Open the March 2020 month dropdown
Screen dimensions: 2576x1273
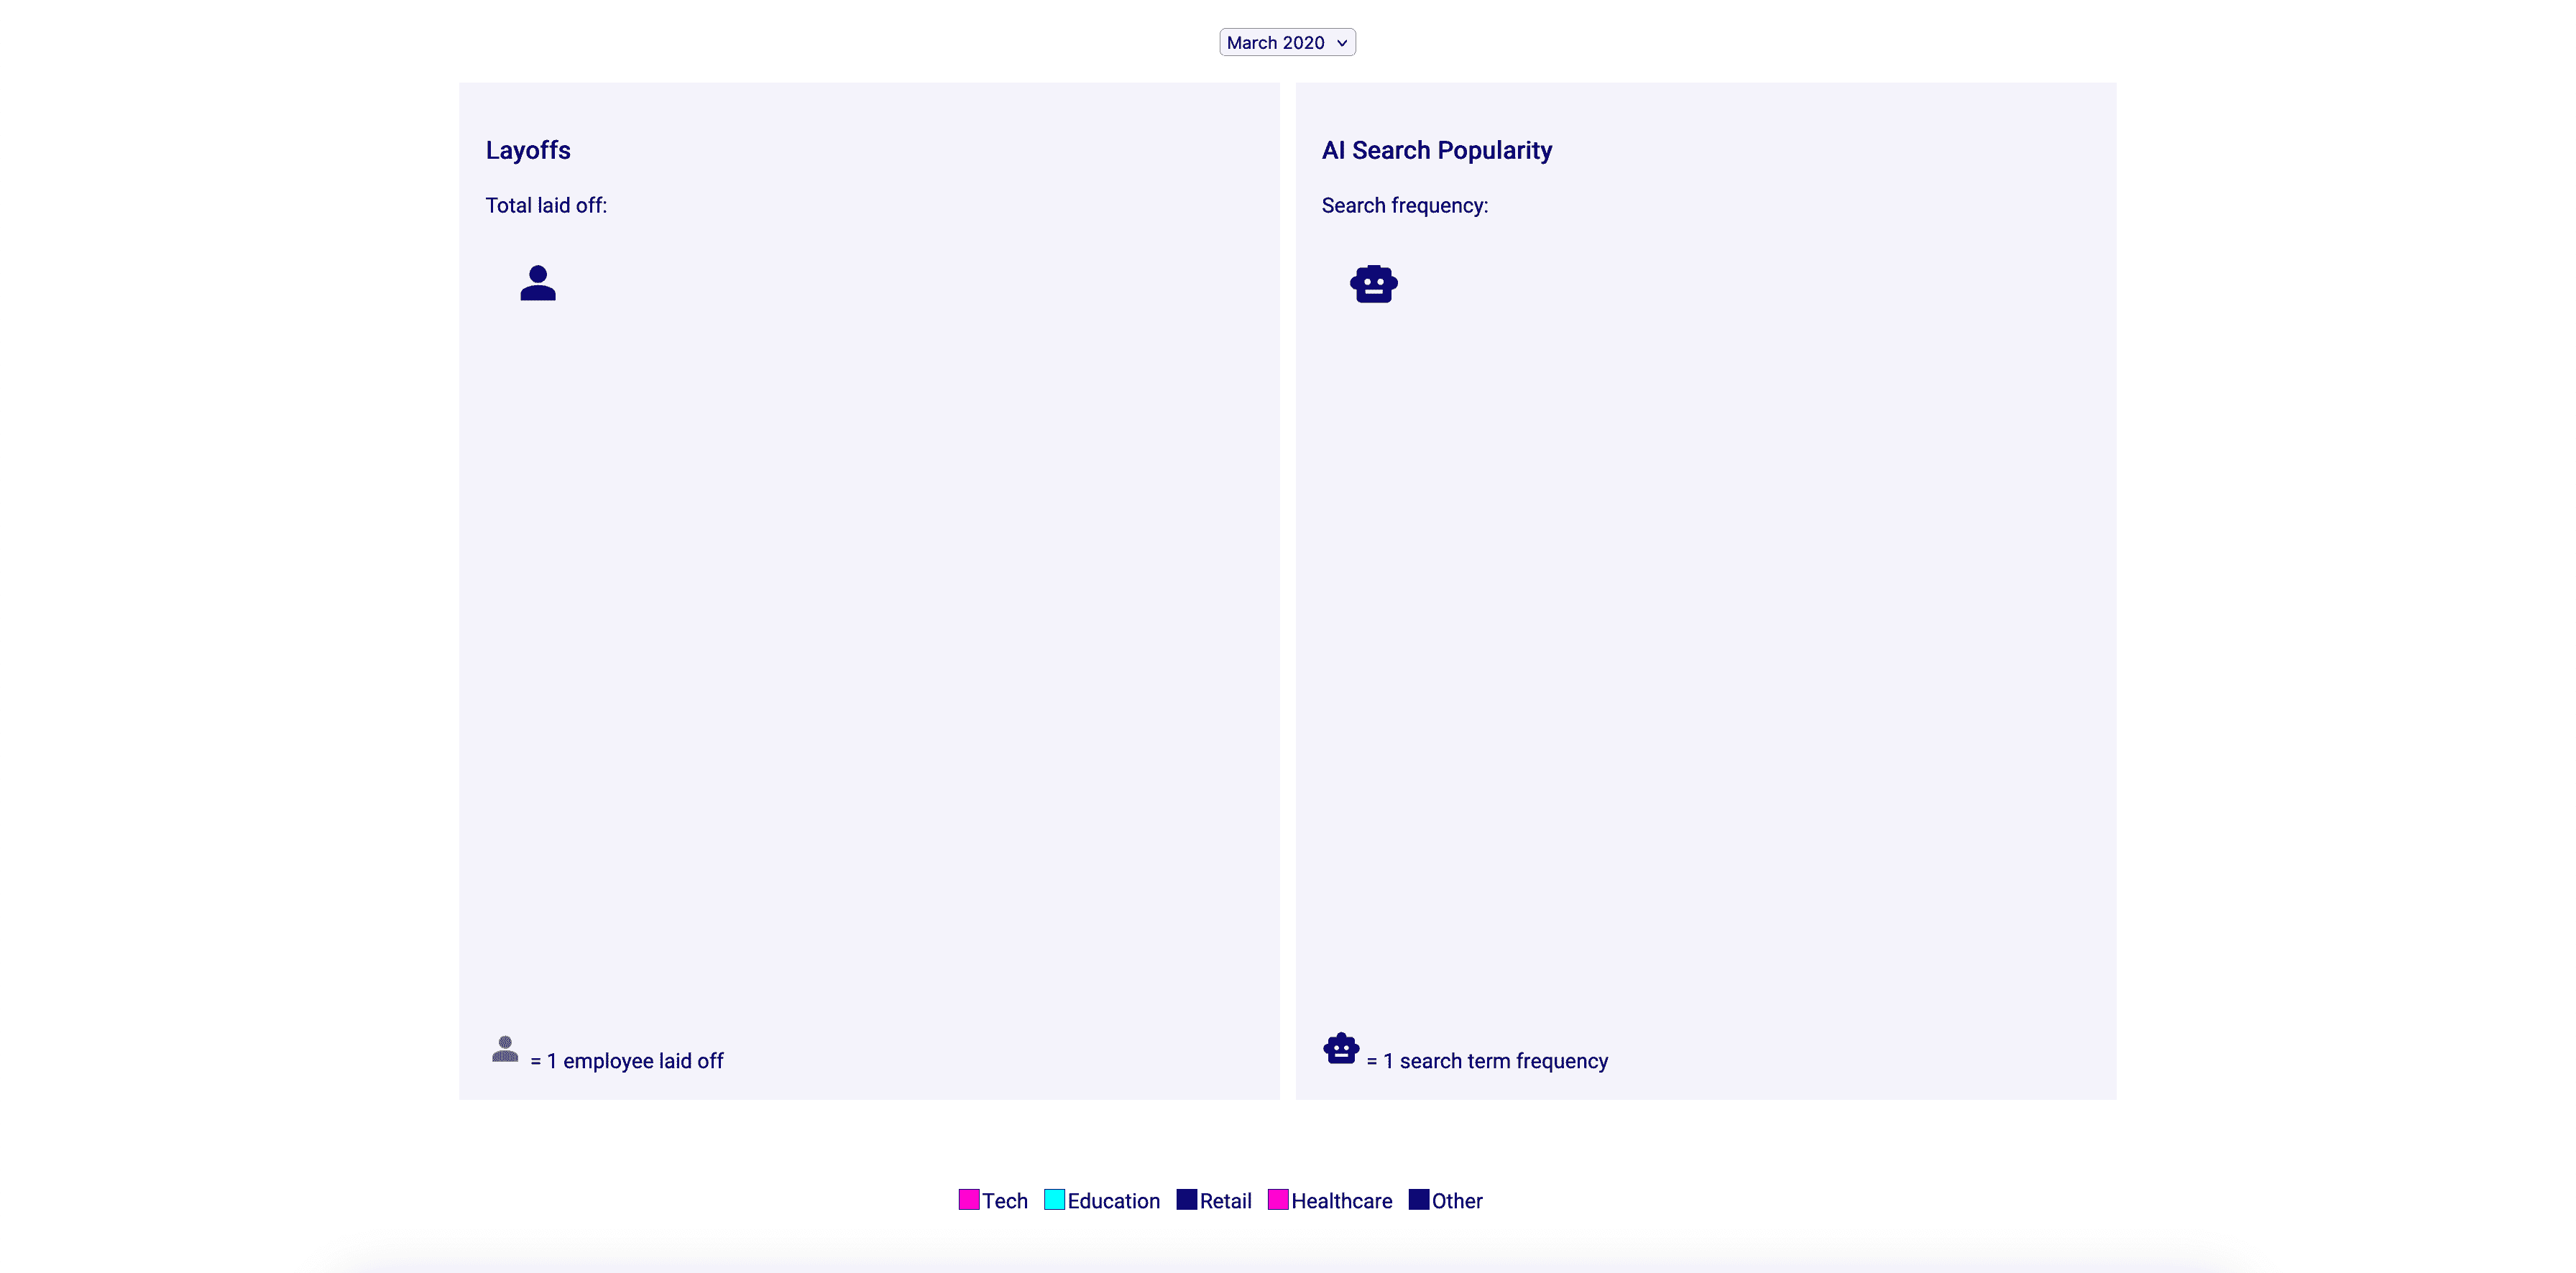[x=1287, y=42]
